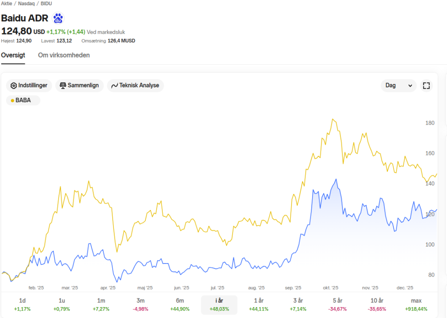447x318 pixels.
Task: Click the gear icon in Indstillinger
Action: click(14, 86)
